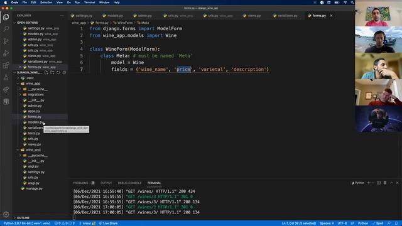The image size is (402, 226).
Task: Open the Manage gear at activity bar bottom
Action: point(6,214)
